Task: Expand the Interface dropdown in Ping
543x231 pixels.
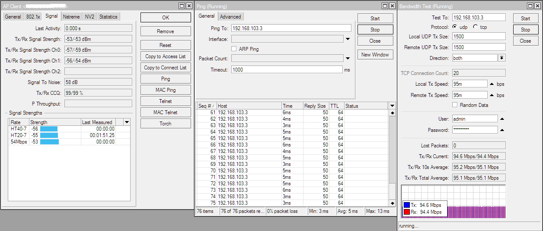Action: [348, 39]
